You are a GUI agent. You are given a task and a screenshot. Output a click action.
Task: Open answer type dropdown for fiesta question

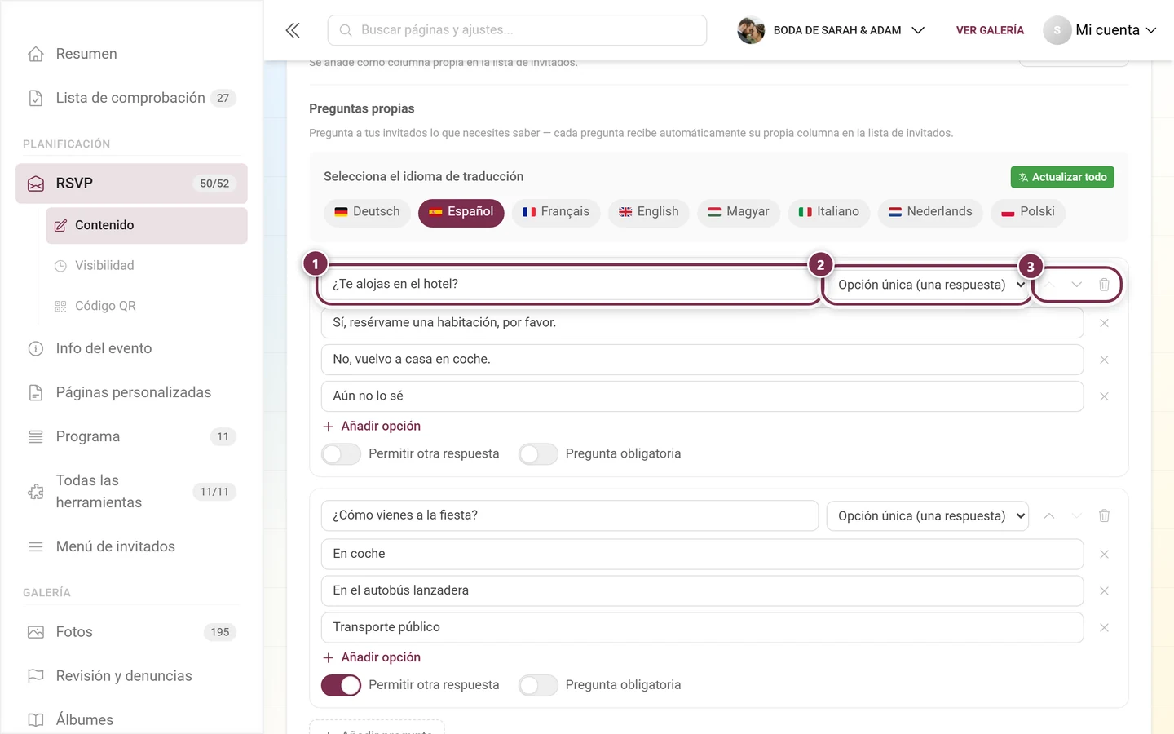pyautogui.click(x=928, y=515)
